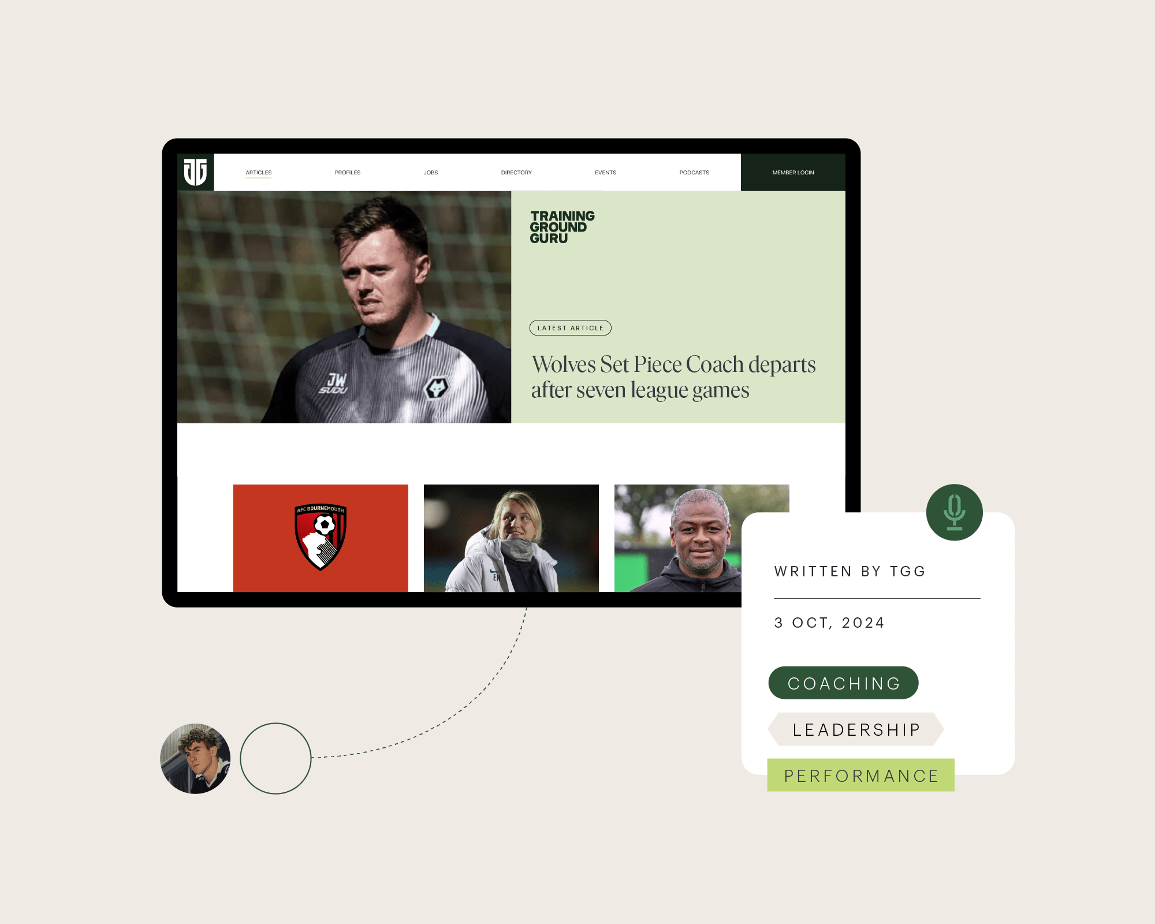Click the JOBS navigation tab
1155x924 pixels.
[x=431, y=173]
